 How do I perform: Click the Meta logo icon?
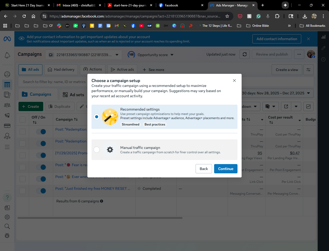(7, 39)
